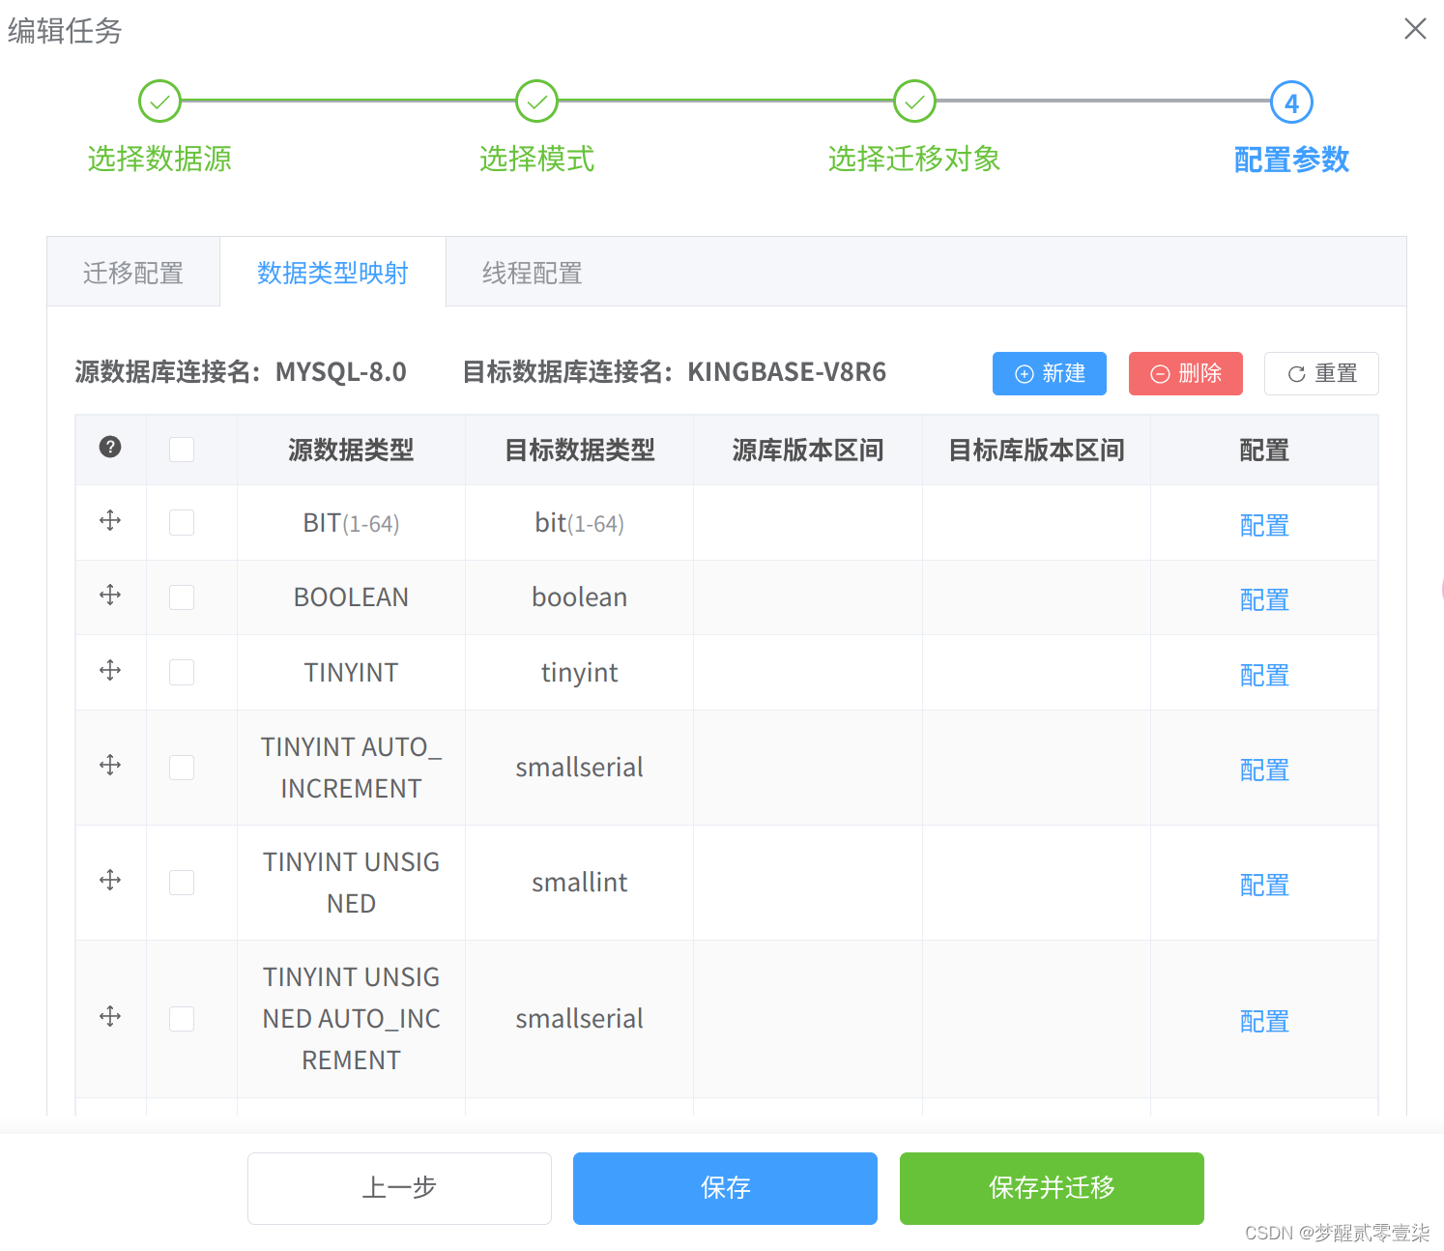This screenshot has height=1251, width=1444.
Task: Open 配置 link for TINYINT row
Action: click(1264, 675)
